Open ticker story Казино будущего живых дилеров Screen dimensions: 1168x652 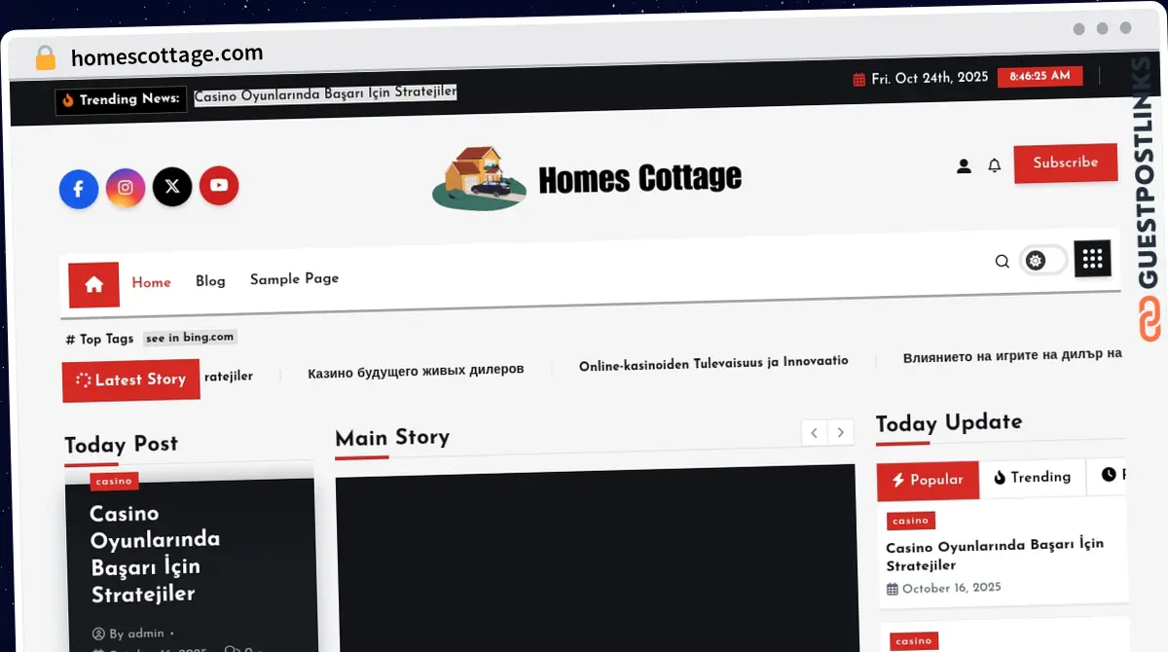[416, 370]
